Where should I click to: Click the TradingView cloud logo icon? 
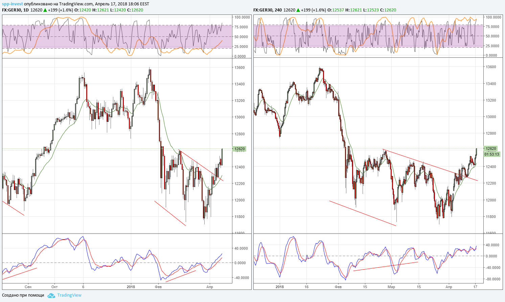(51, 296)
